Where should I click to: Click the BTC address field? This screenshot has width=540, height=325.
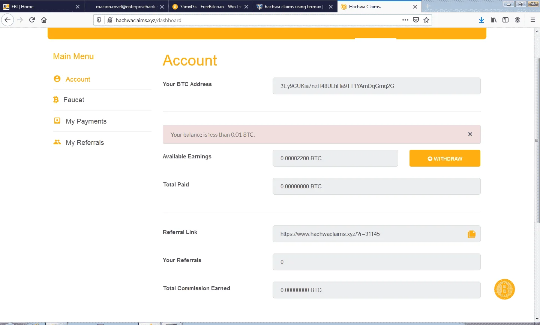pyautogui.click(x=376, y=86)
